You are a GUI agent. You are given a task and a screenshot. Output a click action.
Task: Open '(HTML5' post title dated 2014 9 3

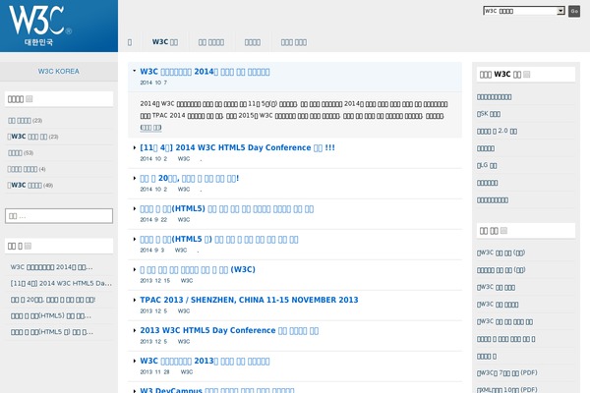219,239
